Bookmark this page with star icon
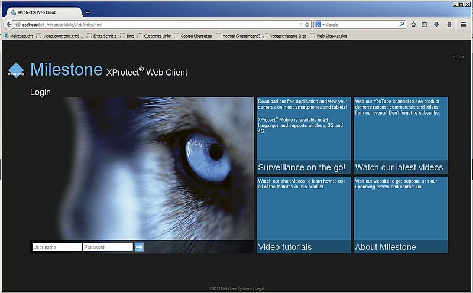 tap(413, 25)
